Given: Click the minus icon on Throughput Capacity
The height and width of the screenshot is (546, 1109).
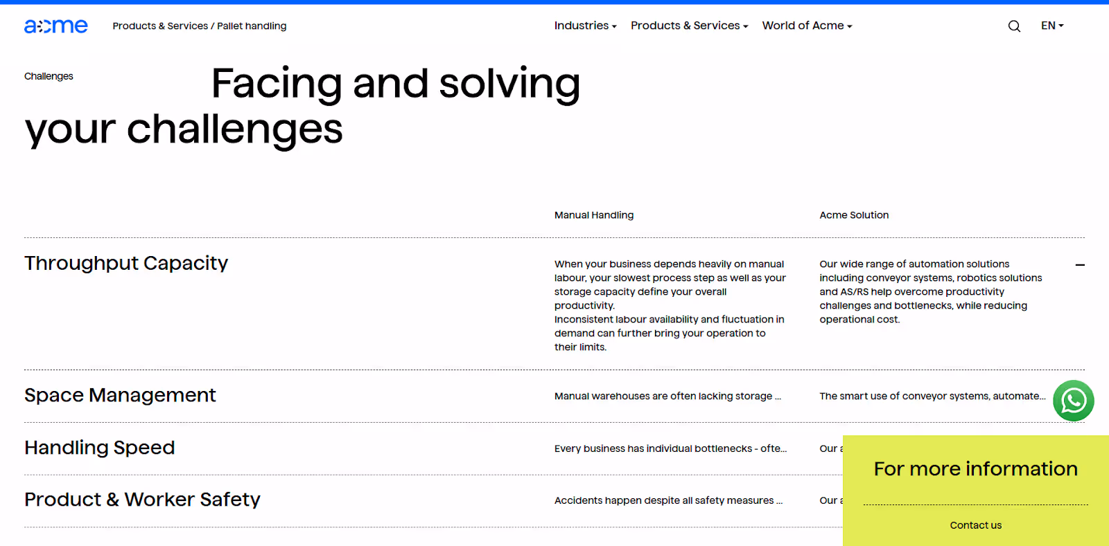Looking at the screenshot, I should coord(1079,265).
